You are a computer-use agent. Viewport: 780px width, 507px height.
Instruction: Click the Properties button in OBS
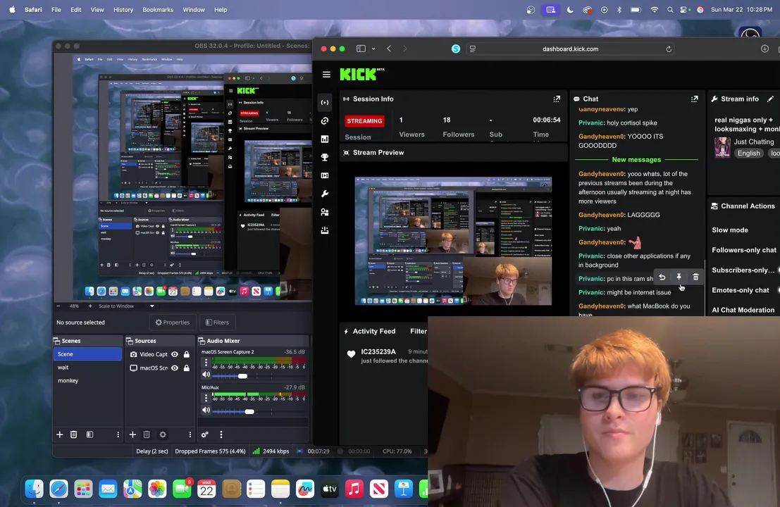(173, 323)
